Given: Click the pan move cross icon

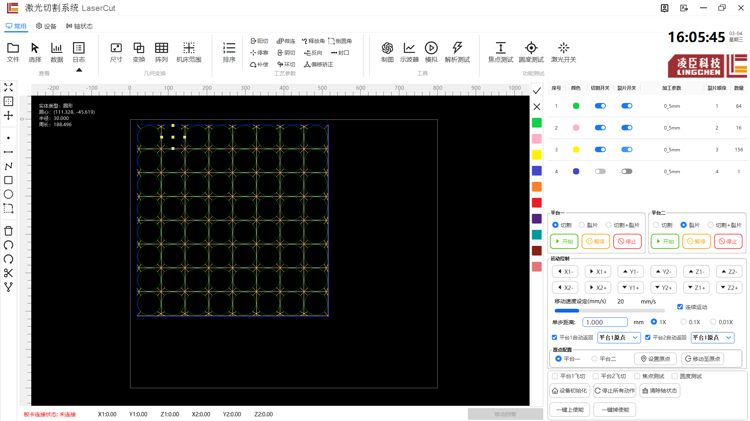Looking at the screenshot, I should pyautogui.click(x=8, y=115).
